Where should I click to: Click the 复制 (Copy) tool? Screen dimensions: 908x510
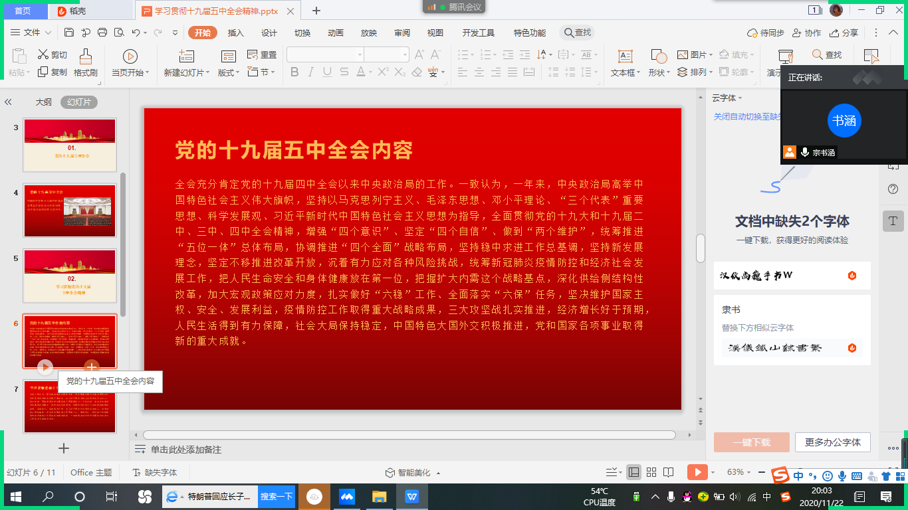(x=53, y=72)
